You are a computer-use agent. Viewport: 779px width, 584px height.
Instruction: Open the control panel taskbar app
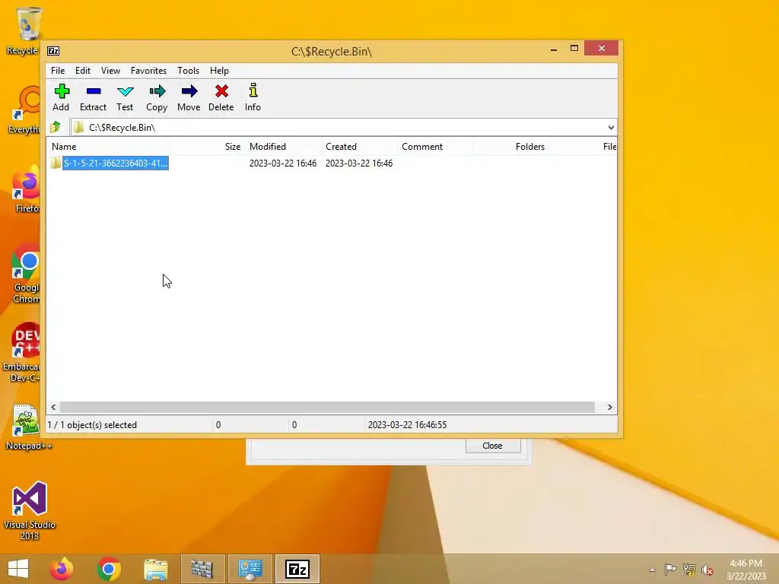tap(250, 569)
